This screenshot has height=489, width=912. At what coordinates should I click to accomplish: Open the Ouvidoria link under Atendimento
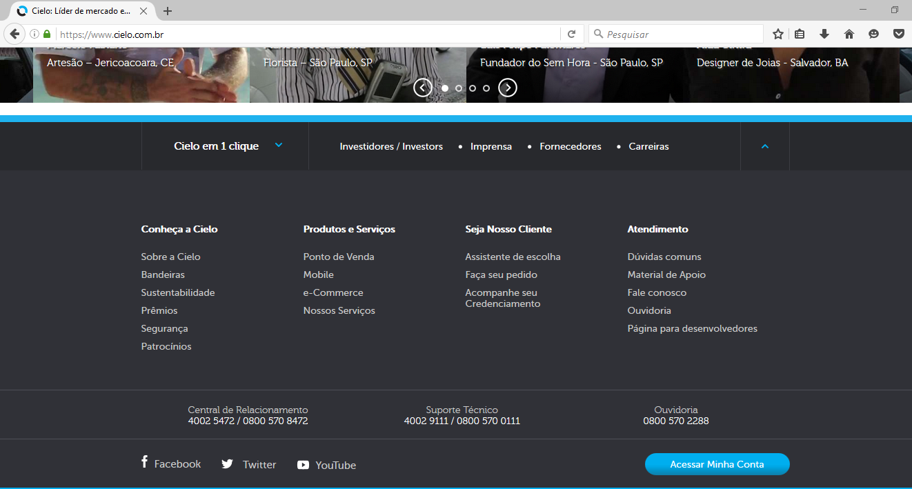649,310
